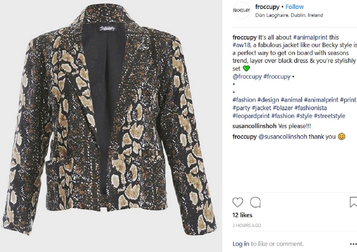Open the #aw18 hashtag

click(241, 45)
